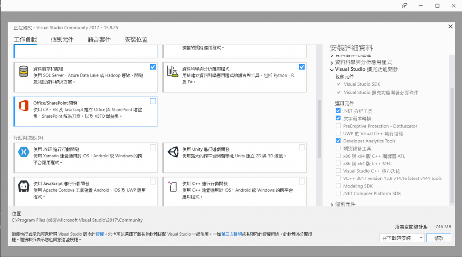Check Visual Studio C++ 核心功能
Image resolution: width=462 pixels, height=257 pixels.
pyautogui.click(x=338, y=170)
